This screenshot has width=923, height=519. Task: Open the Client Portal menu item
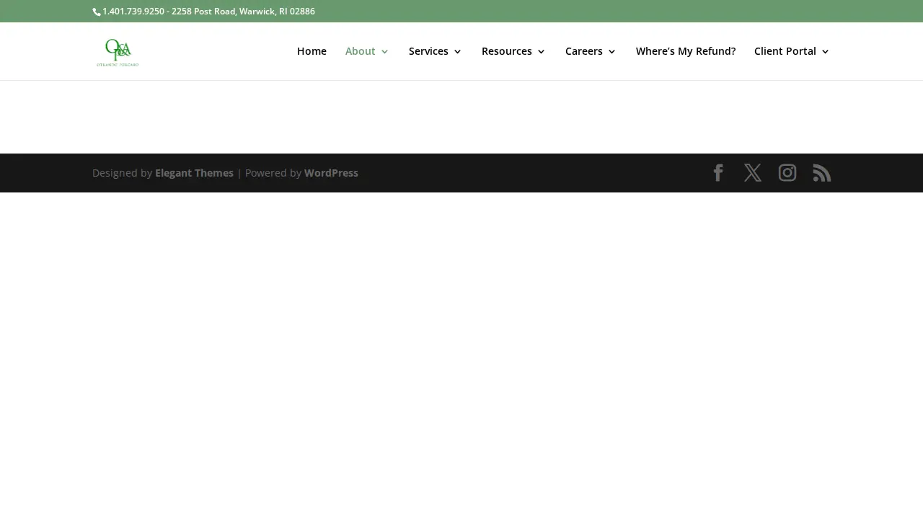[x=785, y=51]
